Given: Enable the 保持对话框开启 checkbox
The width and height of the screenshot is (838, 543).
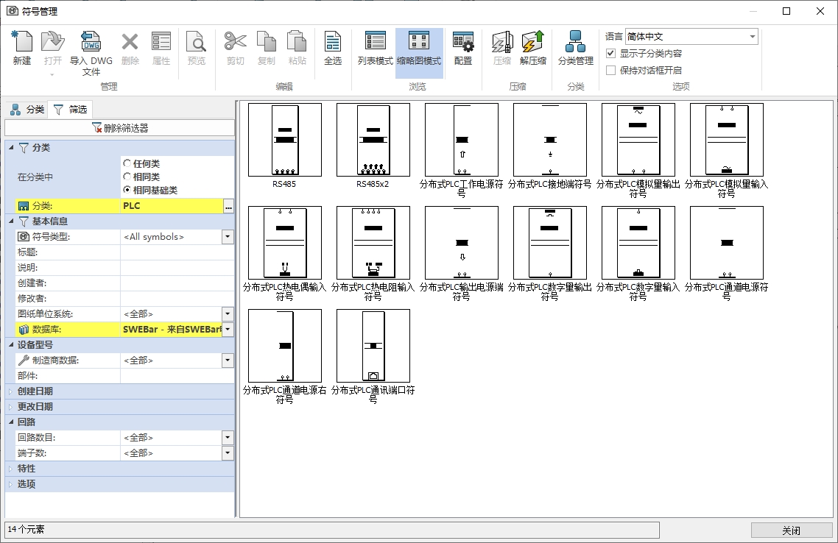Looking at the screenshot, I should pos(610,71).
